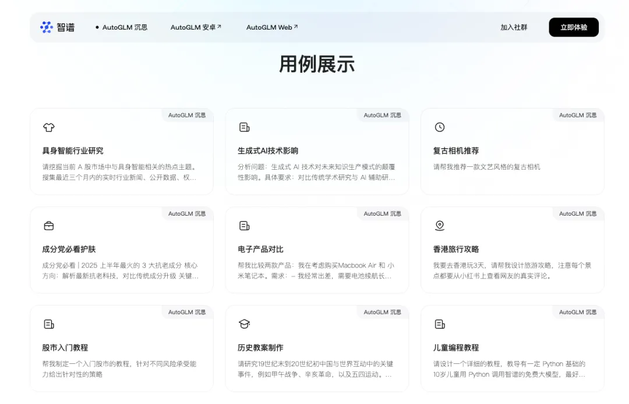Click the AutoGLM 沉思 tag on 香港旅行攻略 card
629x404 pixels.
click(578, 214)
